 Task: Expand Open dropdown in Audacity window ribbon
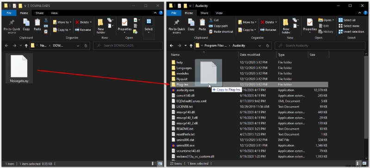coord(326,20)
